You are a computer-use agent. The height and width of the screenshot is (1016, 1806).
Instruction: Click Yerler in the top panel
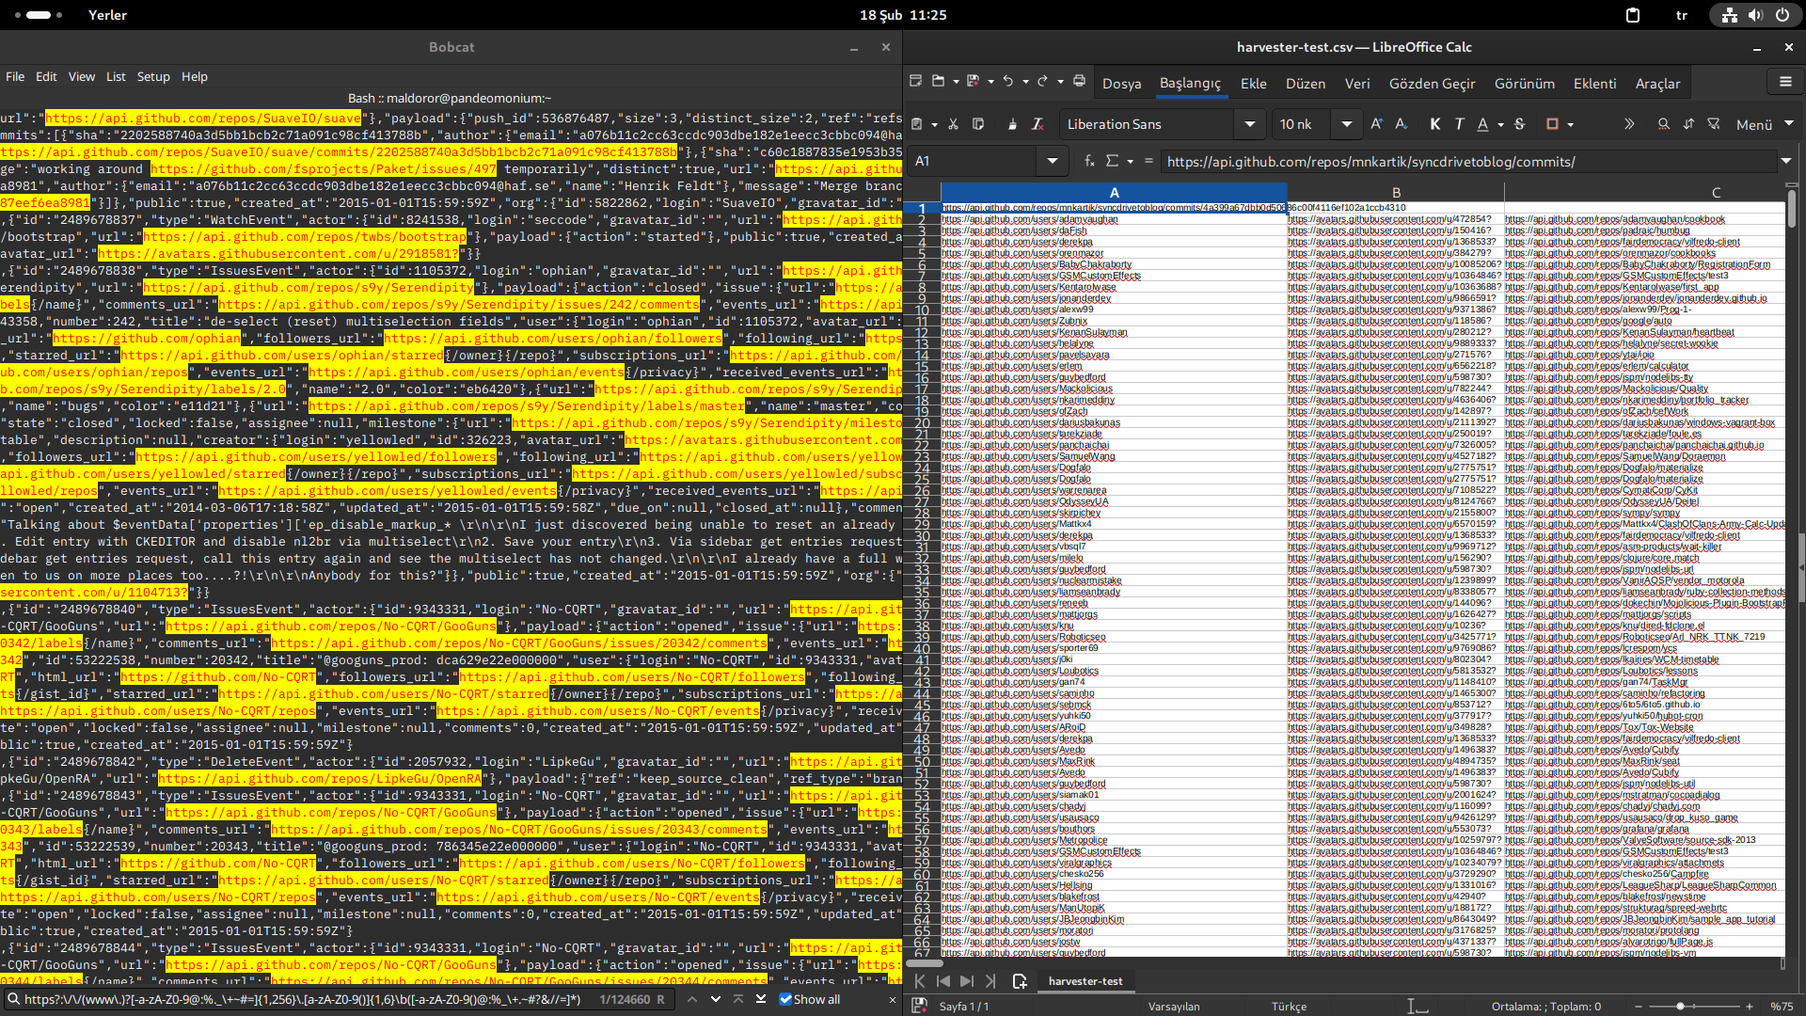[x=107, y=15]
